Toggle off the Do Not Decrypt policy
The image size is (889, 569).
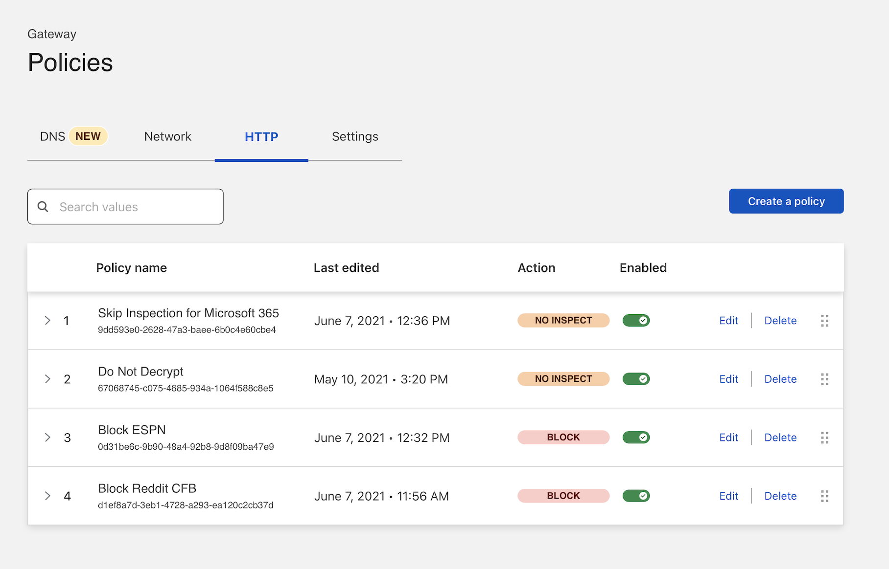(x=636, y=379)
